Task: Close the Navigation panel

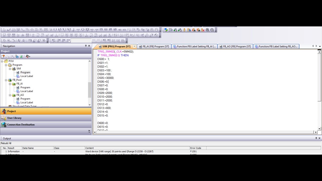Action: 89,46
